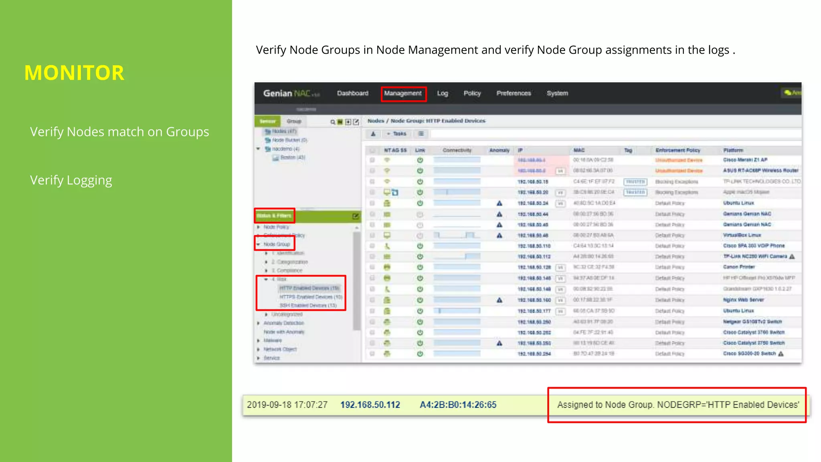Expand the 2. Categorization group

point(266,262)
